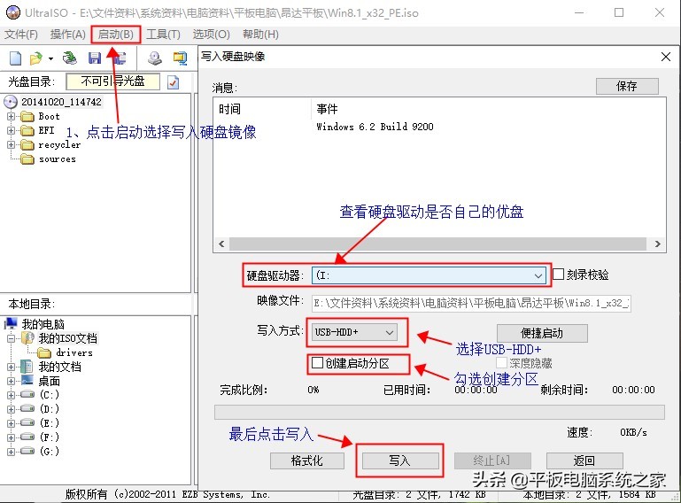Image resolution: width=681 pixels, height=503 pixels.
Task: Click the (C:) drive icon
Action: coord(27,394)
